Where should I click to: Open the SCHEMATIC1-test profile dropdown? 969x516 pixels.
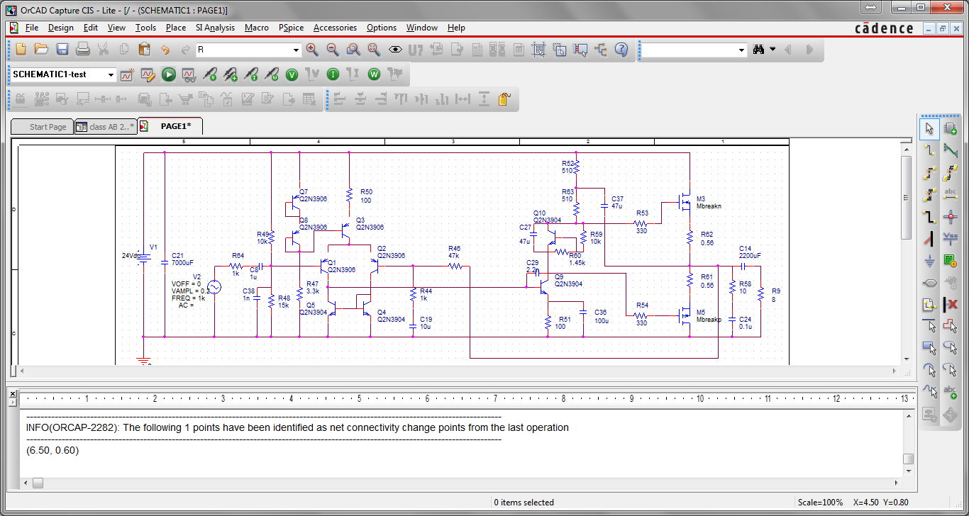point(111,74)
